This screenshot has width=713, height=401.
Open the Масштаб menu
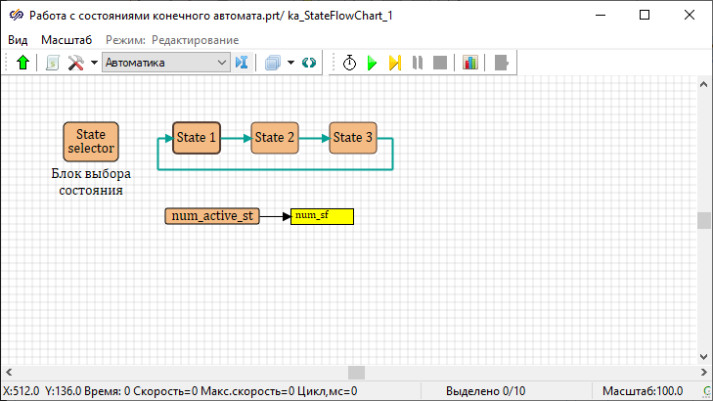[67, 39]
